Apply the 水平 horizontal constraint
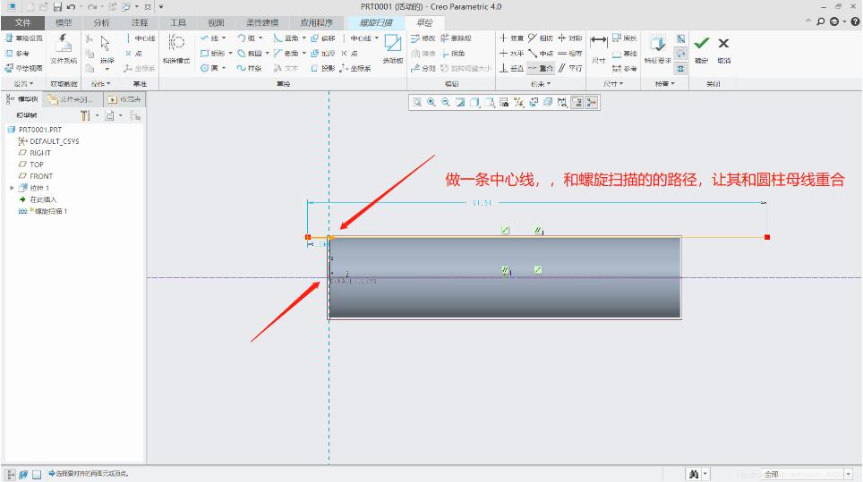 coord(511,54)
